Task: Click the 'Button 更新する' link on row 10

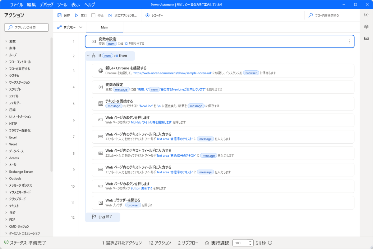Action: 142,188
